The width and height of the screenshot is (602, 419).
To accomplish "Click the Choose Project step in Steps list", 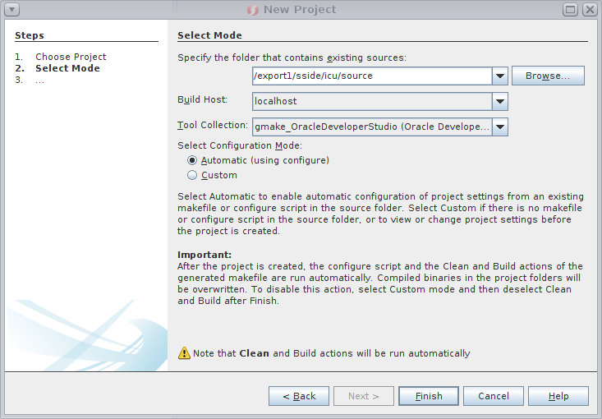I will [x=71, y=57].
